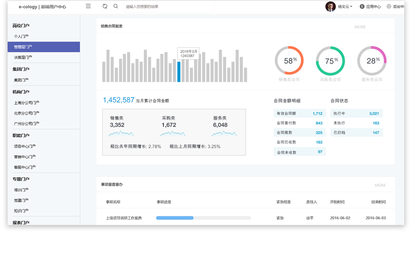Click MORE in 销售合同报表 panel
The width and height of the screenshot is (418, 256).
pos(360,27)
